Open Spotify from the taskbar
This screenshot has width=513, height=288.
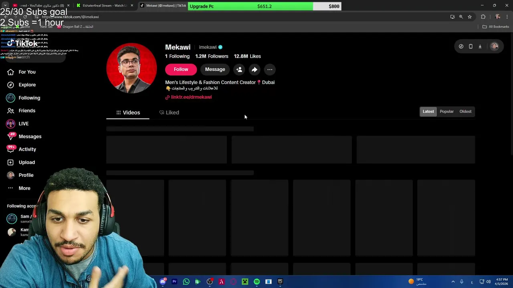point(256,282)
